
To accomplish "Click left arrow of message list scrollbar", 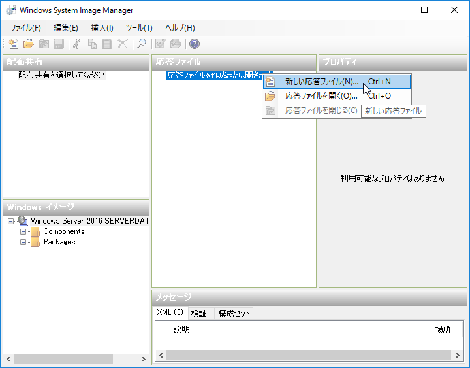I will 161,356.
